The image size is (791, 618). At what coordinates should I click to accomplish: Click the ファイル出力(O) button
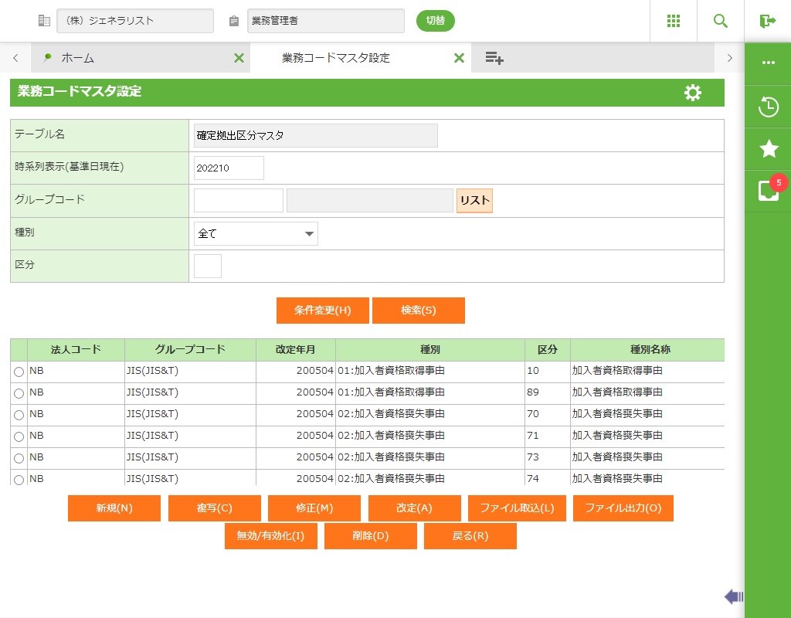coord(623,508)
